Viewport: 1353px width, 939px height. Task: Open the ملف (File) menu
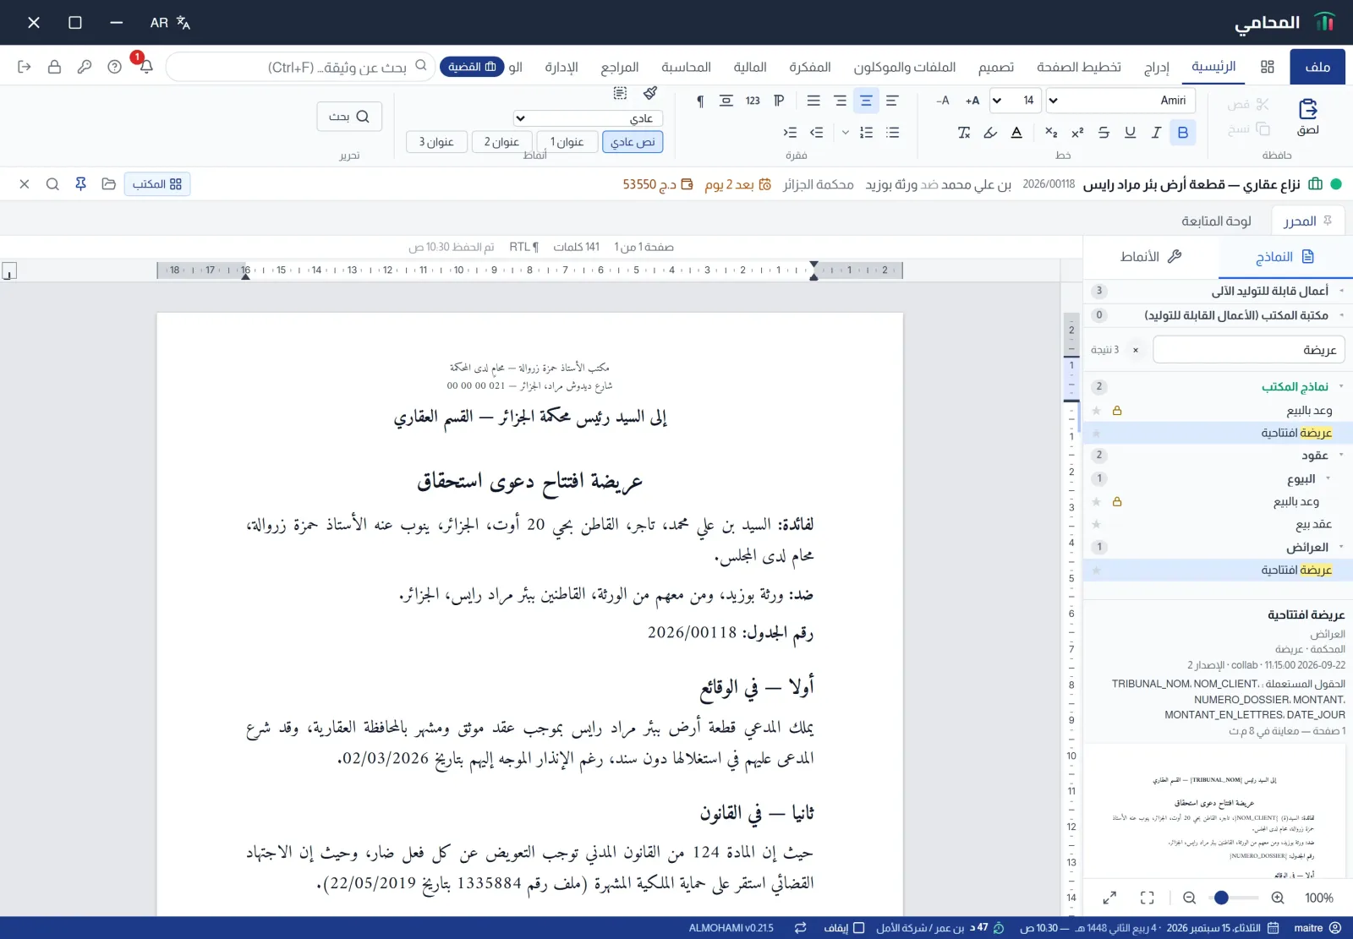pos(1317,67)
